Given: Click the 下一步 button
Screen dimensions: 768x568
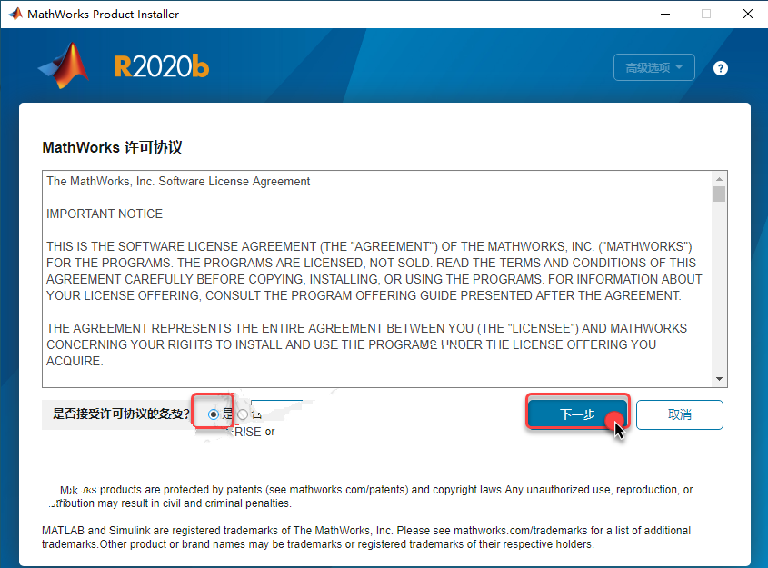Looking at the screenshot, I should pos(577,414).
